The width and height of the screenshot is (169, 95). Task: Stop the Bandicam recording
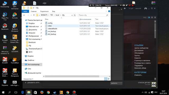pyautogui.click(x=133, y=5)
